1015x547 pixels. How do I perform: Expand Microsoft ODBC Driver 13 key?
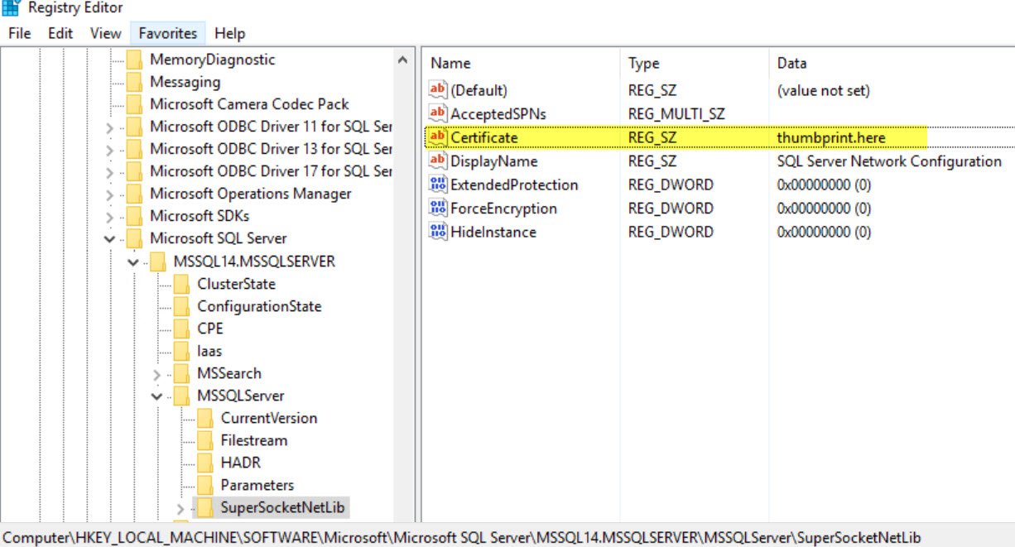(x=110, y=150)
